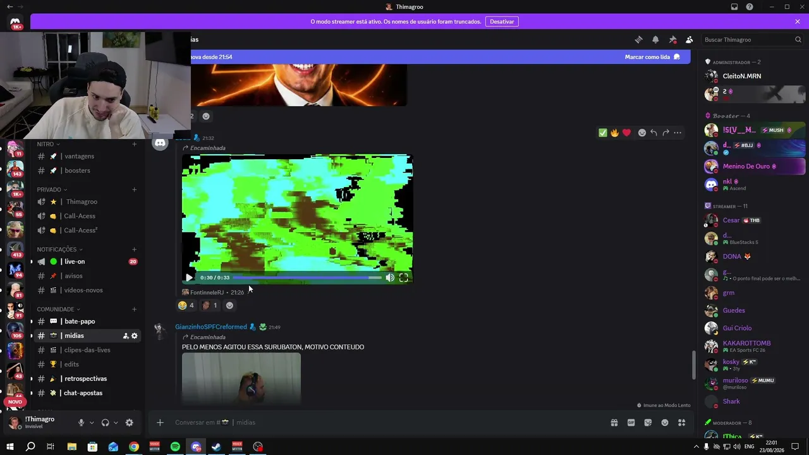This screenshot has width=809, height=455.
Task: Open the Threads icon in channel header
Action: [638, 39]
